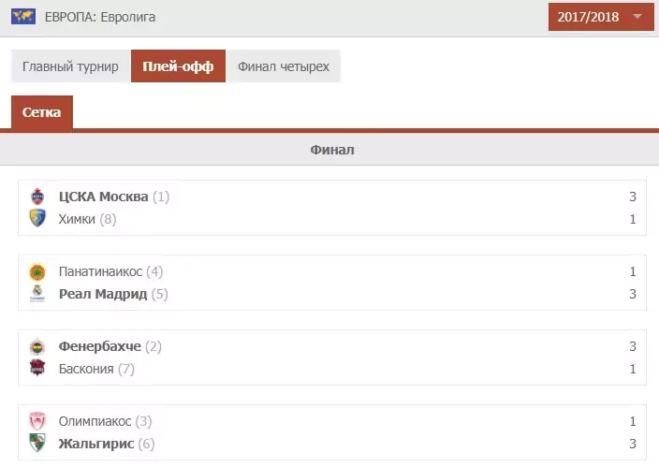Click the Баскония club logo
This screenshot has height=467, width=659.
(37, 368)
